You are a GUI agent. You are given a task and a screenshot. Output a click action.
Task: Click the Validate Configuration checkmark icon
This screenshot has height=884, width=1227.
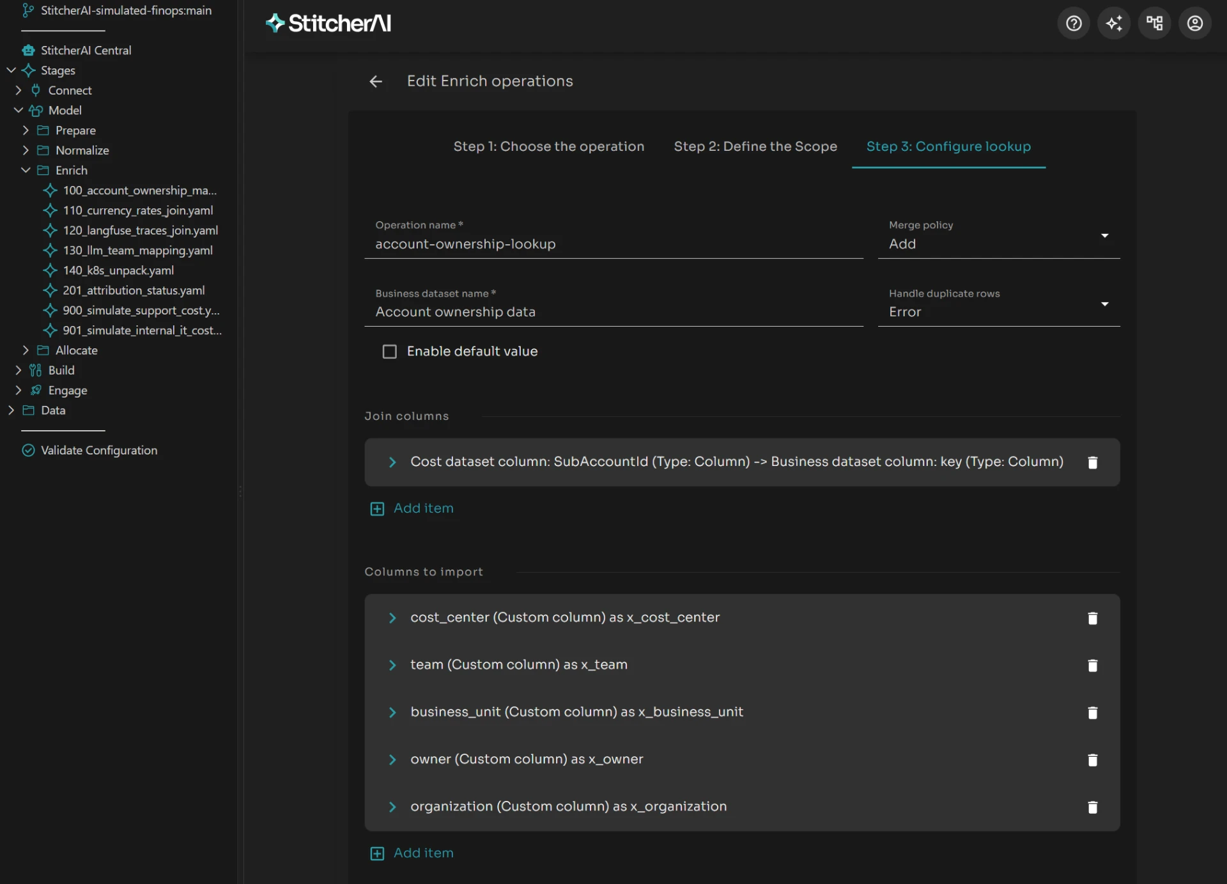click(28, 451)
